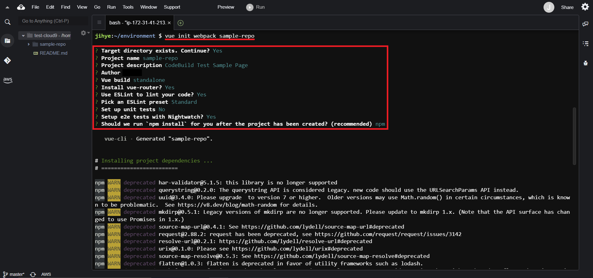This screenshot has width=593, height=278.
Task: Focus the Go to Anything search field
Action: (53, 21)
